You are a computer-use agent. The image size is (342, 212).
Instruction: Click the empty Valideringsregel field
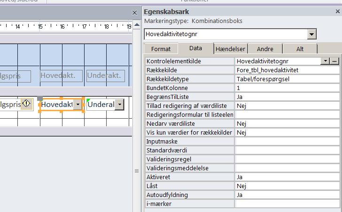[x=287, y=159]
